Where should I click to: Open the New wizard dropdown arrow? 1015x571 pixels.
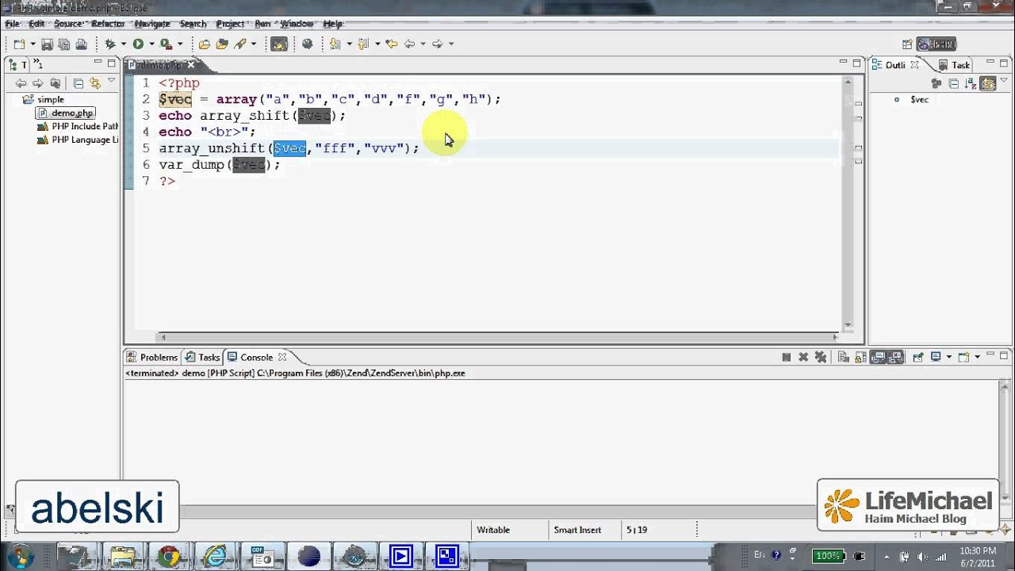coord(33,44)
